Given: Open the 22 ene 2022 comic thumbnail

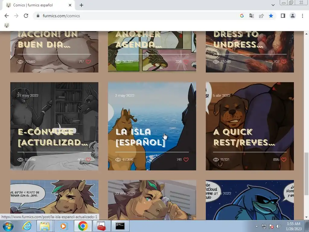Looking at the screenshot, I should (x=152, y=200).
